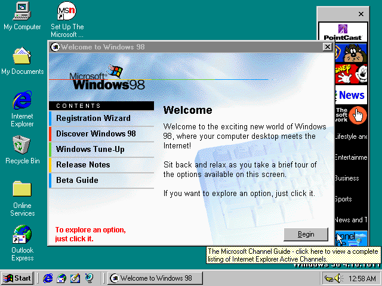Select the Business channel category
This screenshot has height=286, width=382.
(x=351, y=178)
